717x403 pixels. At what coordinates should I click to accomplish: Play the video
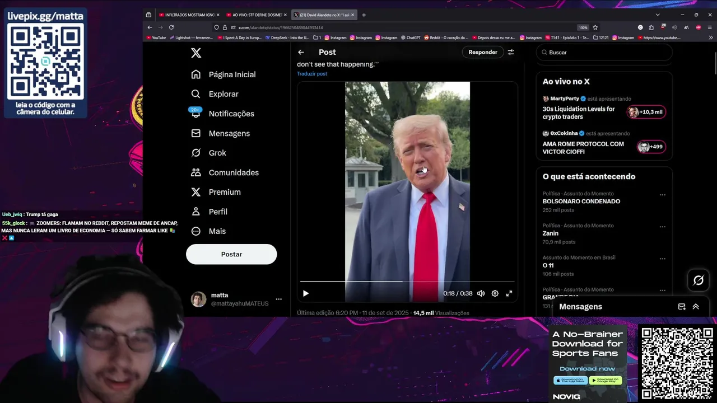point(306,293)
